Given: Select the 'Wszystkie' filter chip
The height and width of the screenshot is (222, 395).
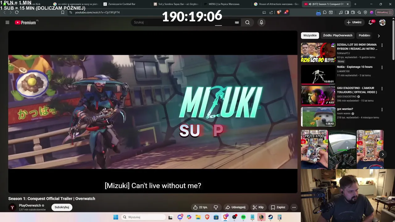Looking at the screenshot, I should pyautogui.click(x=310, y=35).
